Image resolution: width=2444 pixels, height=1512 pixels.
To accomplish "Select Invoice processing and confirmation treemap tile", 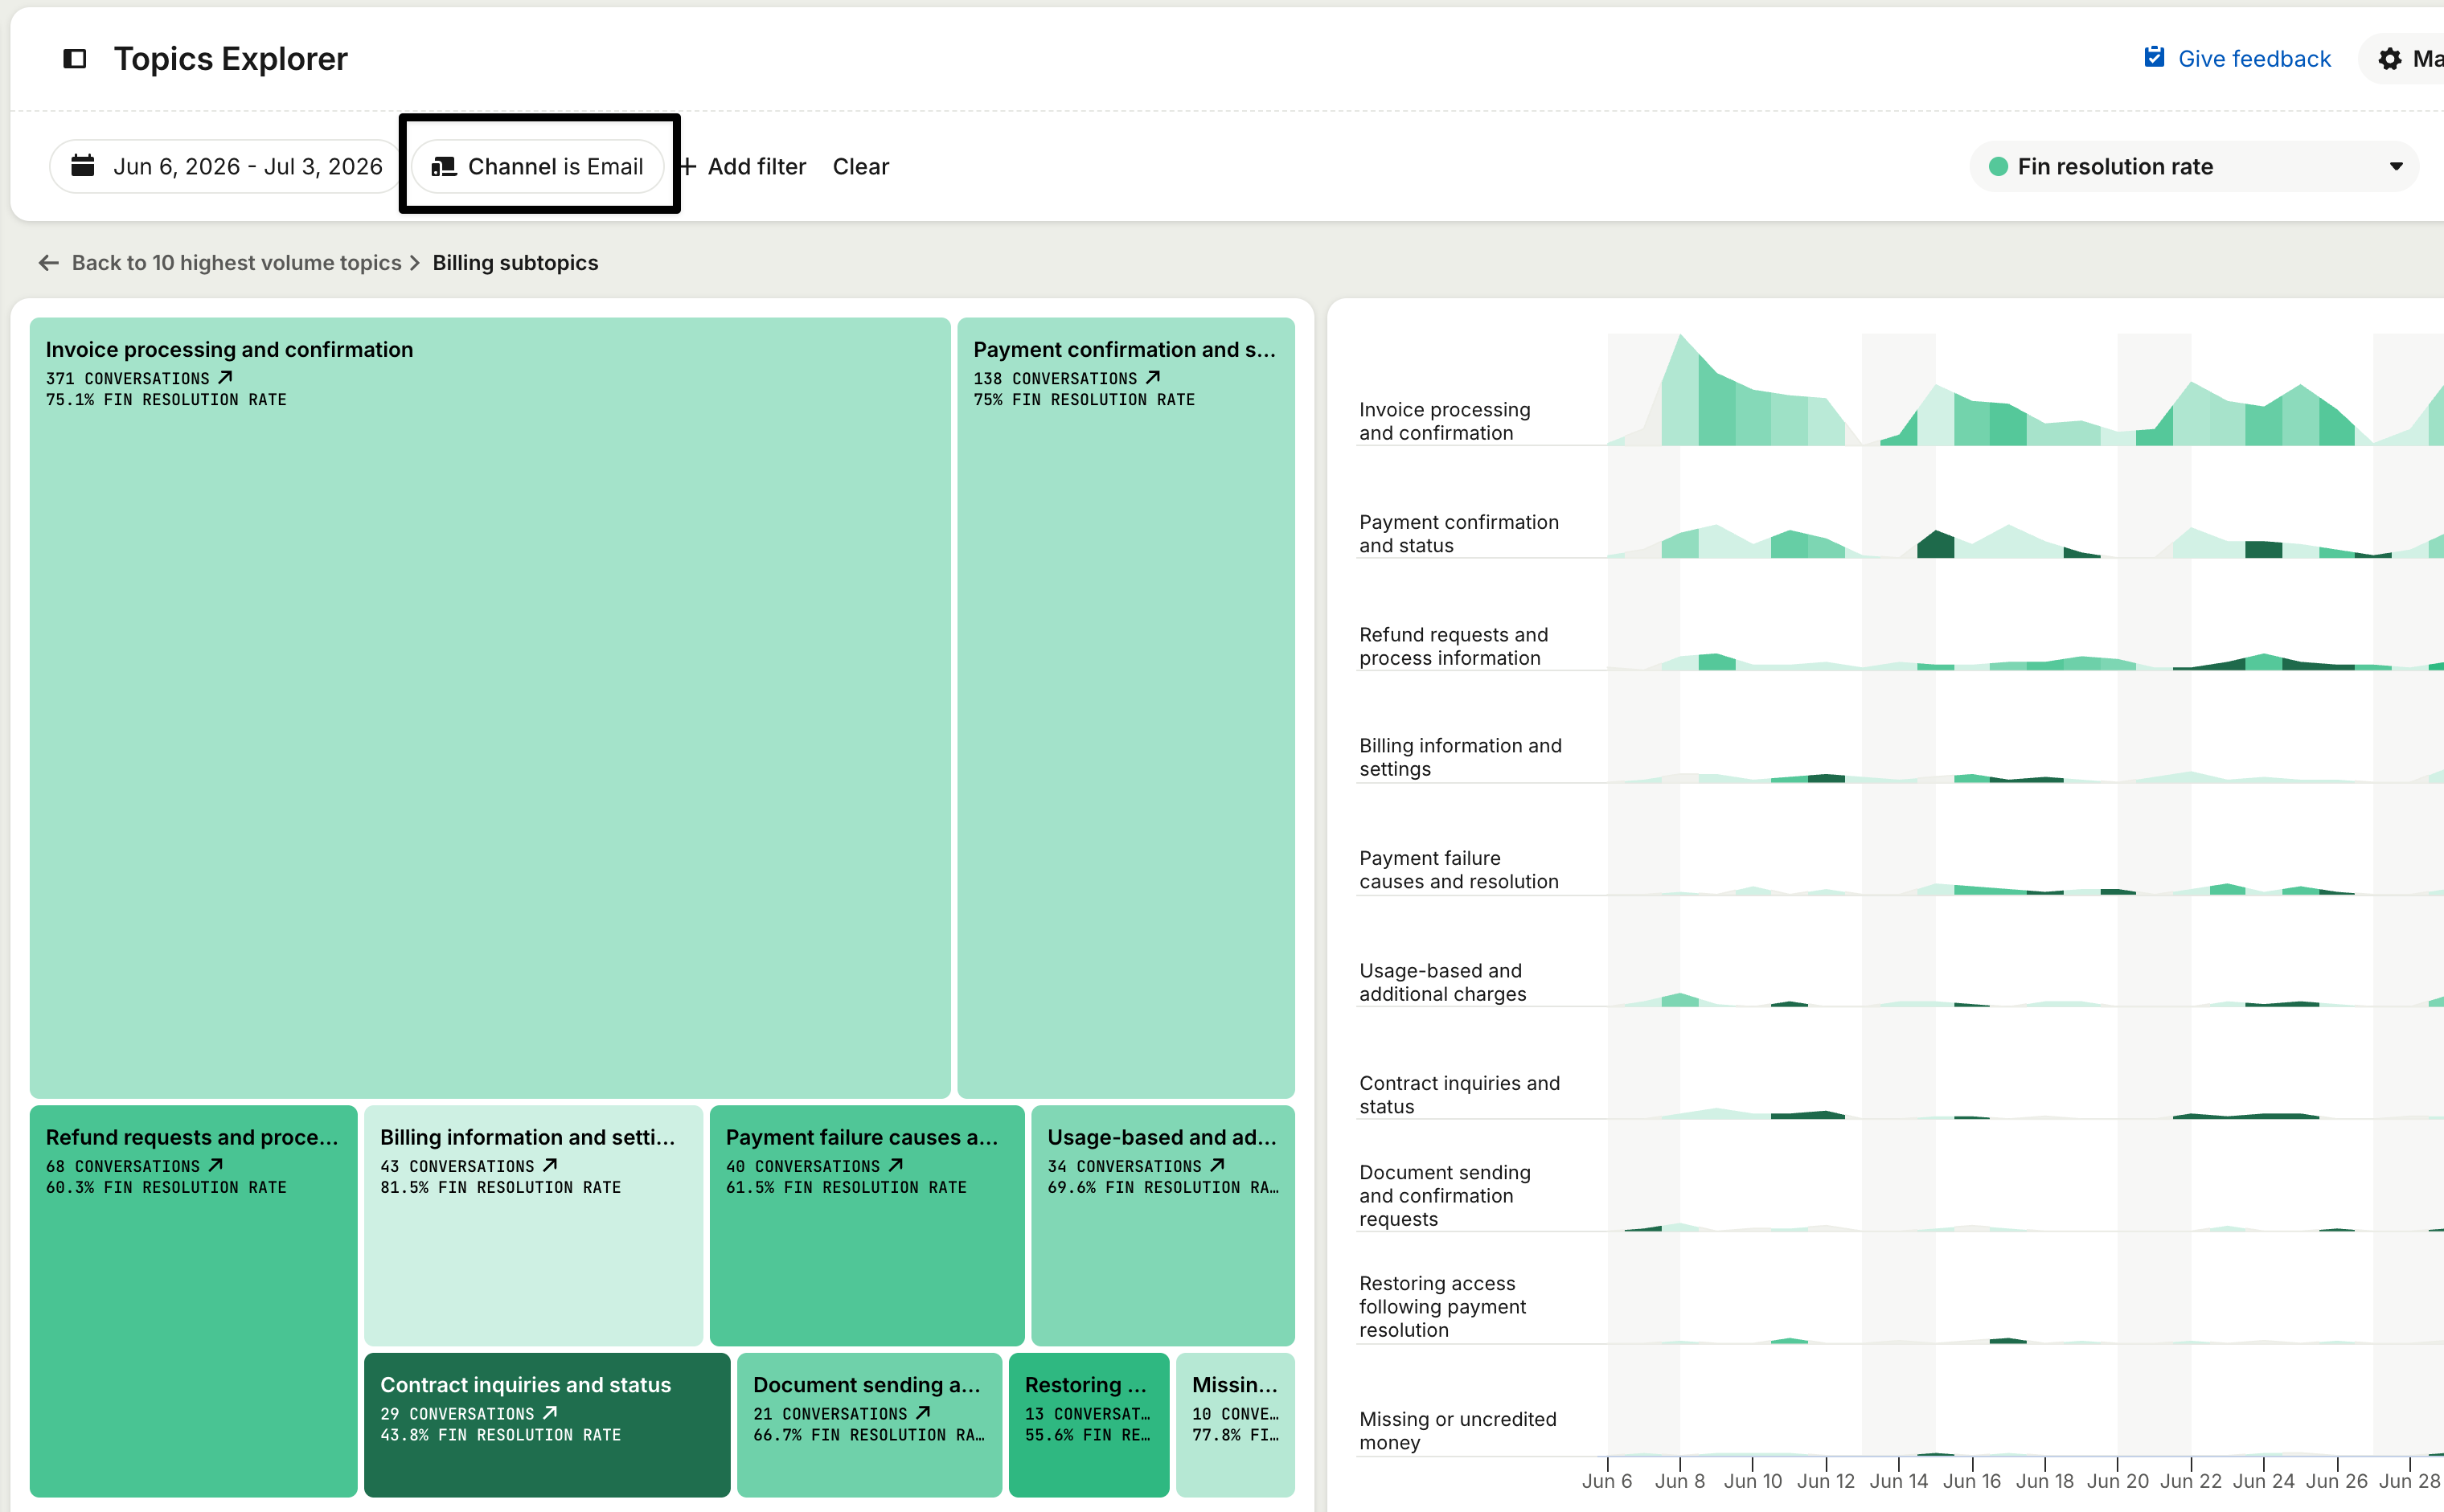I will (490, 708).
